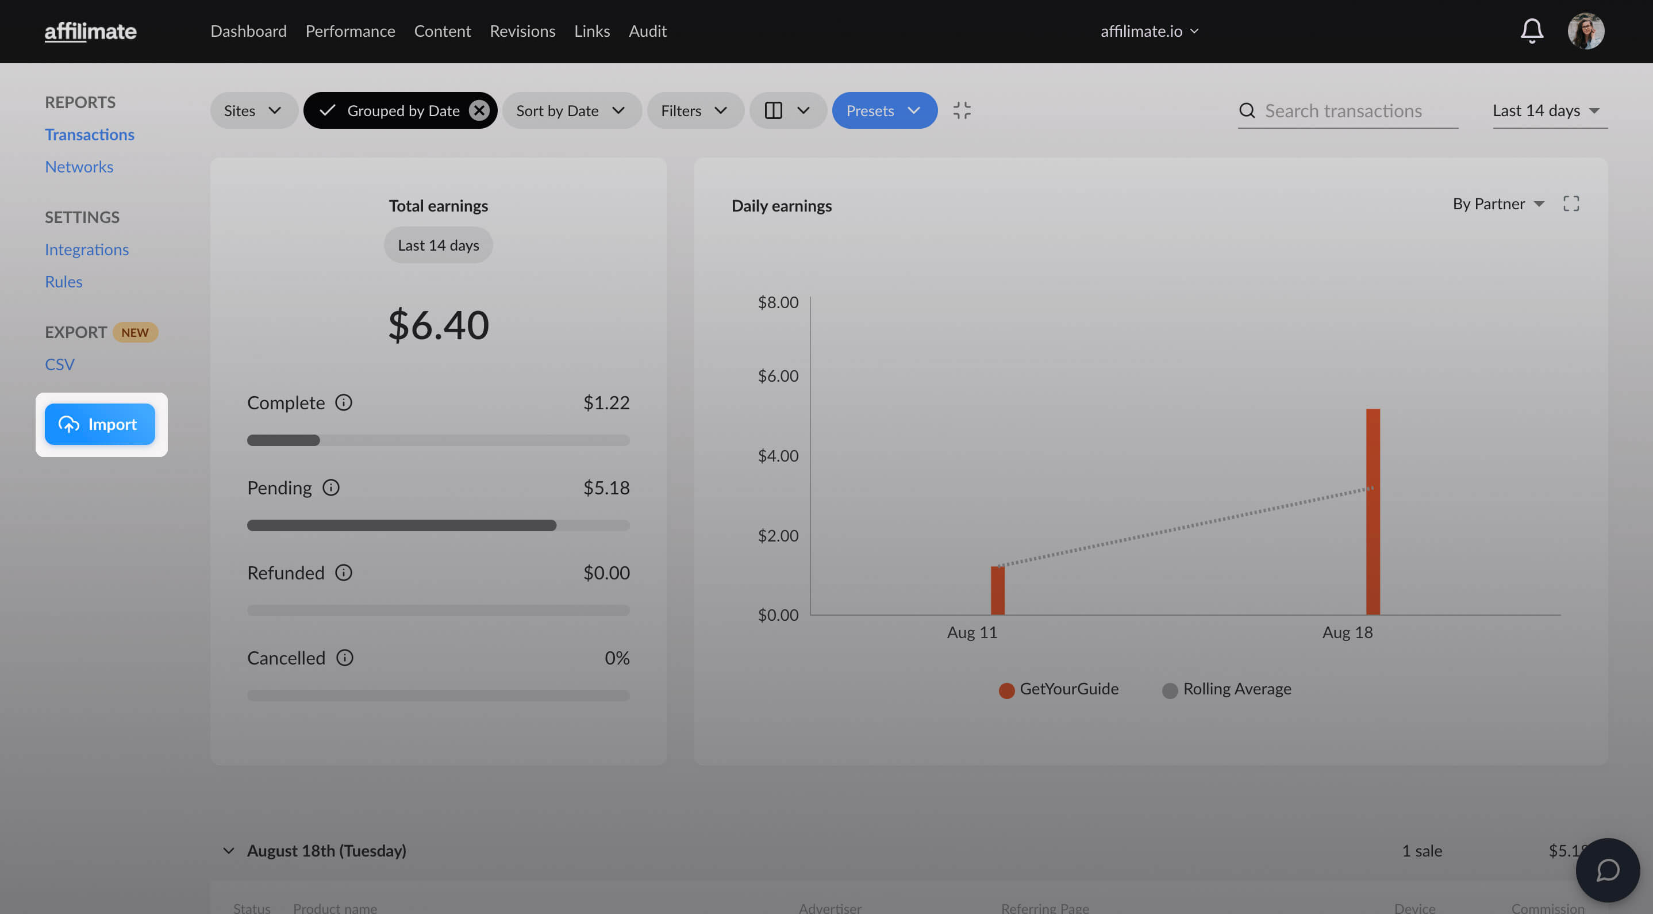The height and width of the screenshot is (914, 1653).
Task: Open Transactions report
Action: (x=89, y=134)
